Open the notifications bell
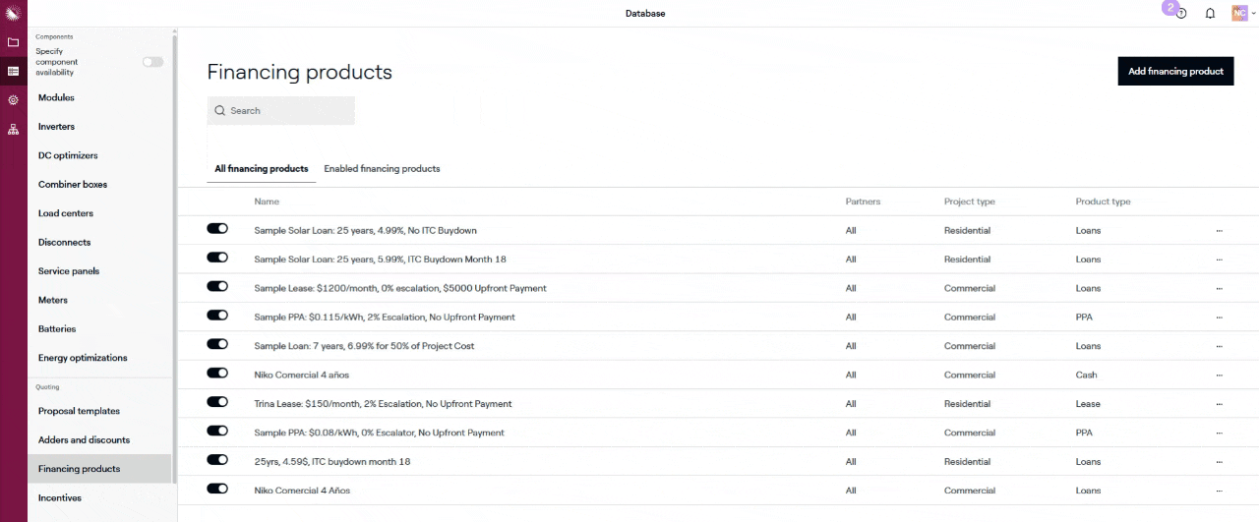Image resolution: width=1259 pixels, height=522 pixels. tap(1210, 14)
